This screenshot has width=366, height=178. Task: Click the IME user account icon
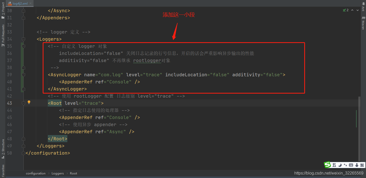tap(357, 165)
